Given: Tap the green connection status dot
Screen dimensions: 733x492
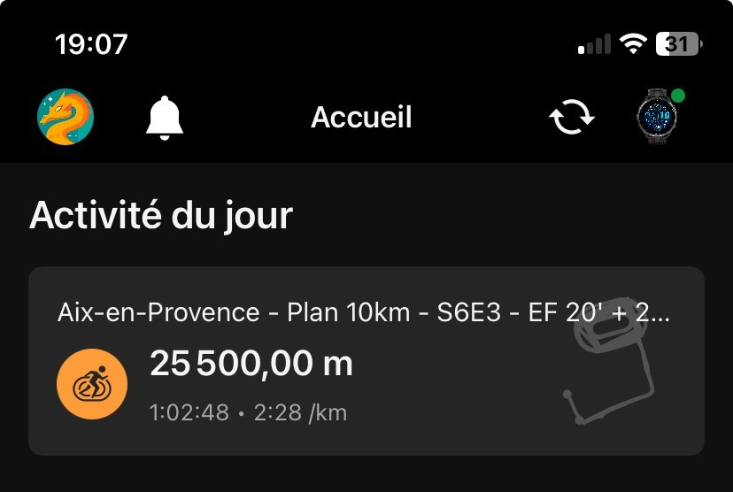Looking at the screenshot, I should [678, 95].
